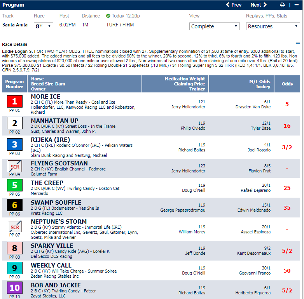Go to the Prev race
The image size is (304, 299).
tap(234, 5)
